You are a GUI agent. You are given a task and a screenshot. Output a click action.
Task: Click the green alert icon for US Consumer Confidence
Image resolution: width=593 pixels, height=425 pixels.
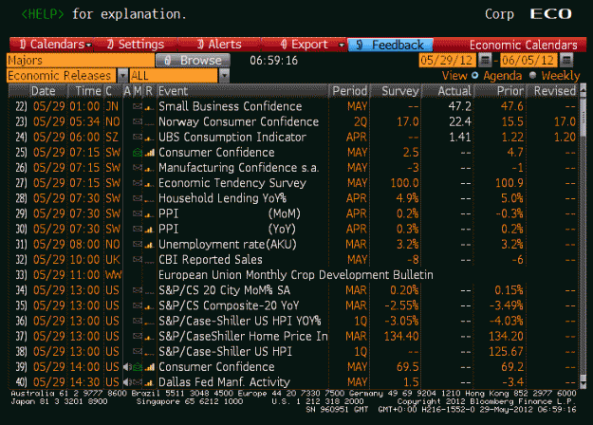138,367
